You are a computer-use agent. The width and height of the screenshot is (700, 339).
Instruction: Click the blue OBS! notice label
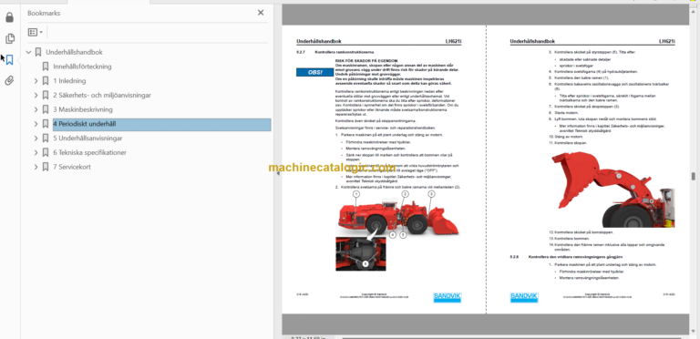[314, 72]
